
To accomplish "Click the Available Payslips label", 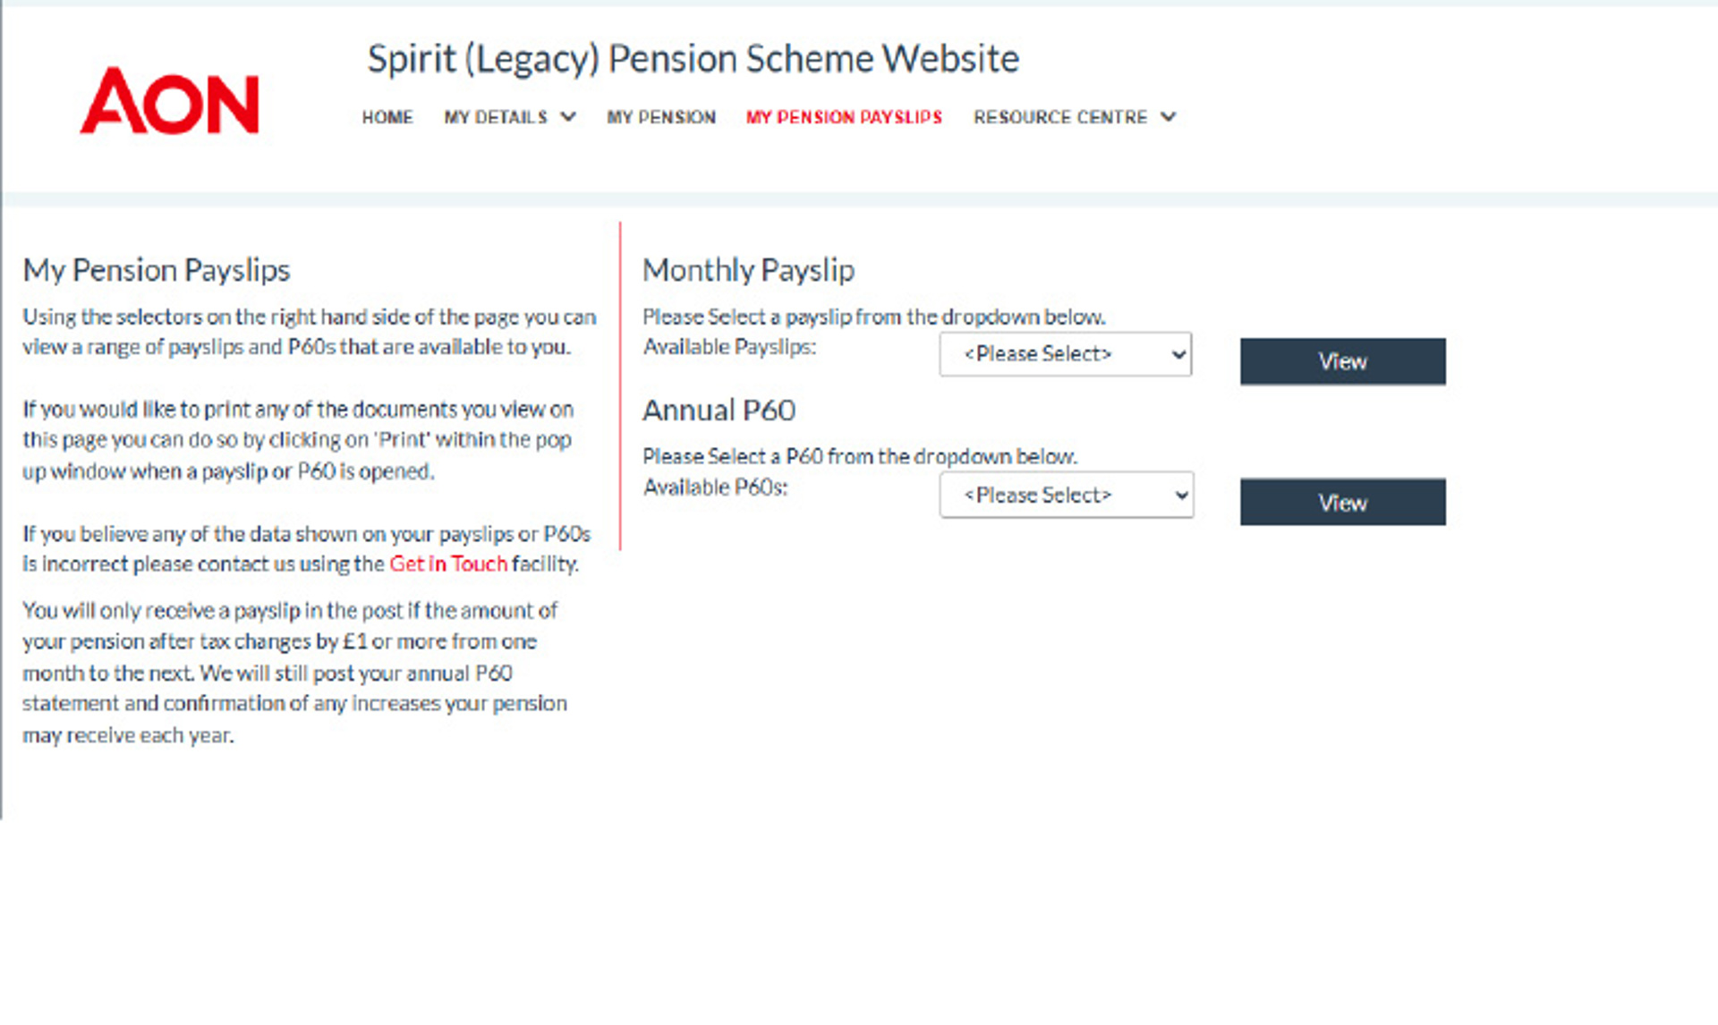I will tap(729, 347).
